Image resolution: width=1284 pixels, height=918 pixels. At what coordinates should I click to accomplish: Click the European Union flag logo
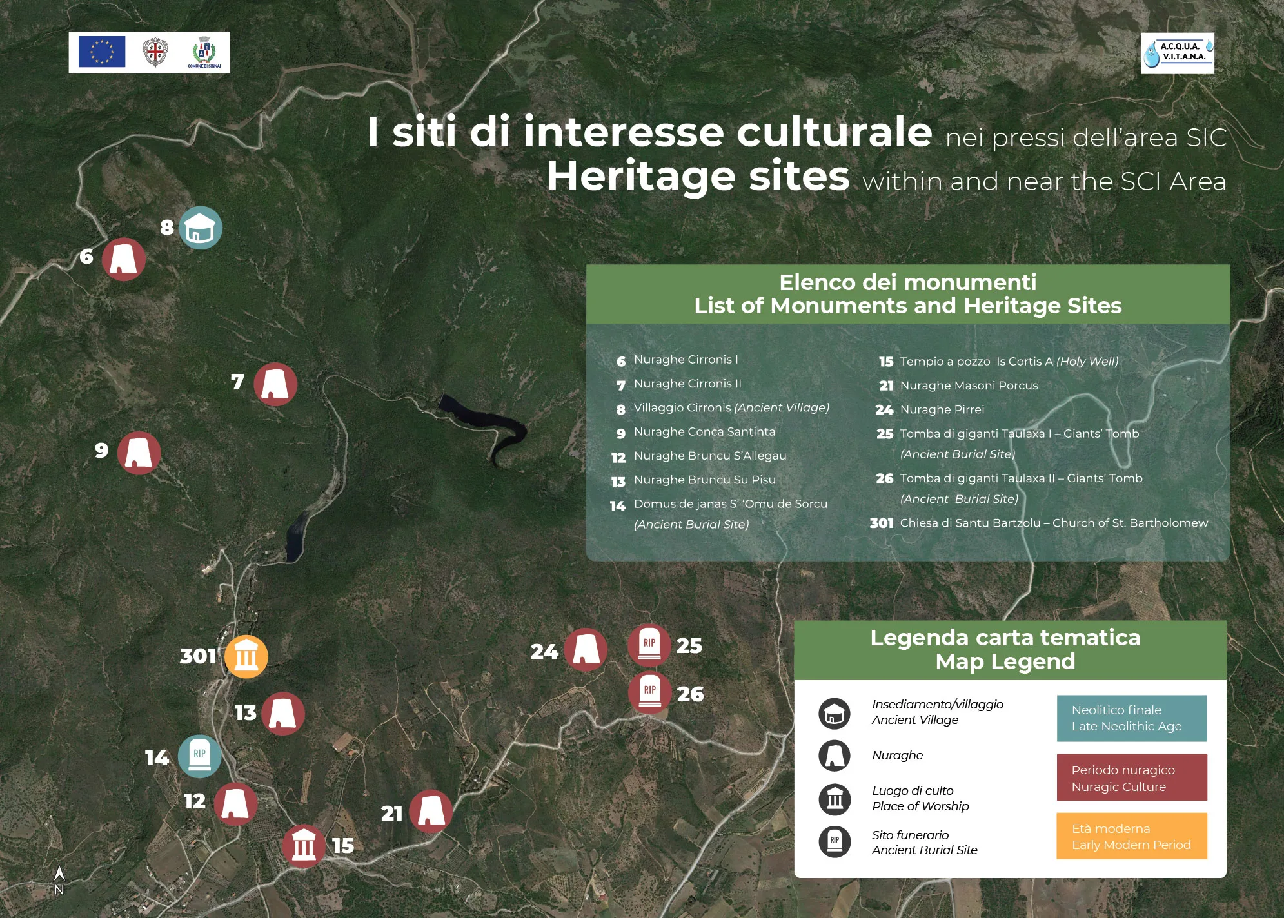point(102,52)
